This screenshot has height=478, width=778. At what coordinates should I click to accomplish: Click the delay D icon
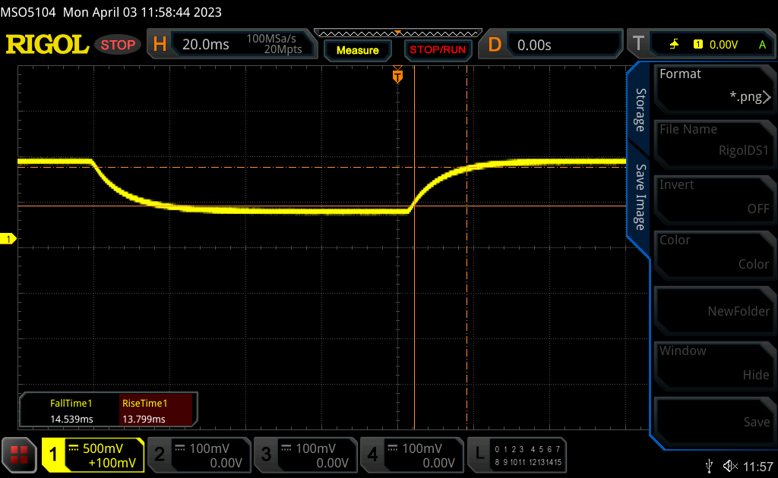coord(495,45)
